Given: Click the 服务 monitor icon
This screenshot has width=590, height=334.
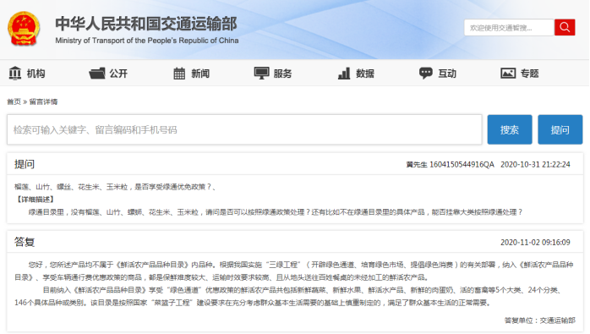Looking at the screenshot, I should point(261,73).
